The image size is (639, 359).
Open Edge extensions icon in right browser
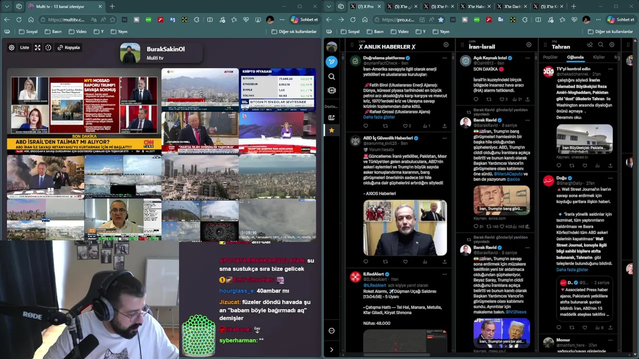point(525,19)
